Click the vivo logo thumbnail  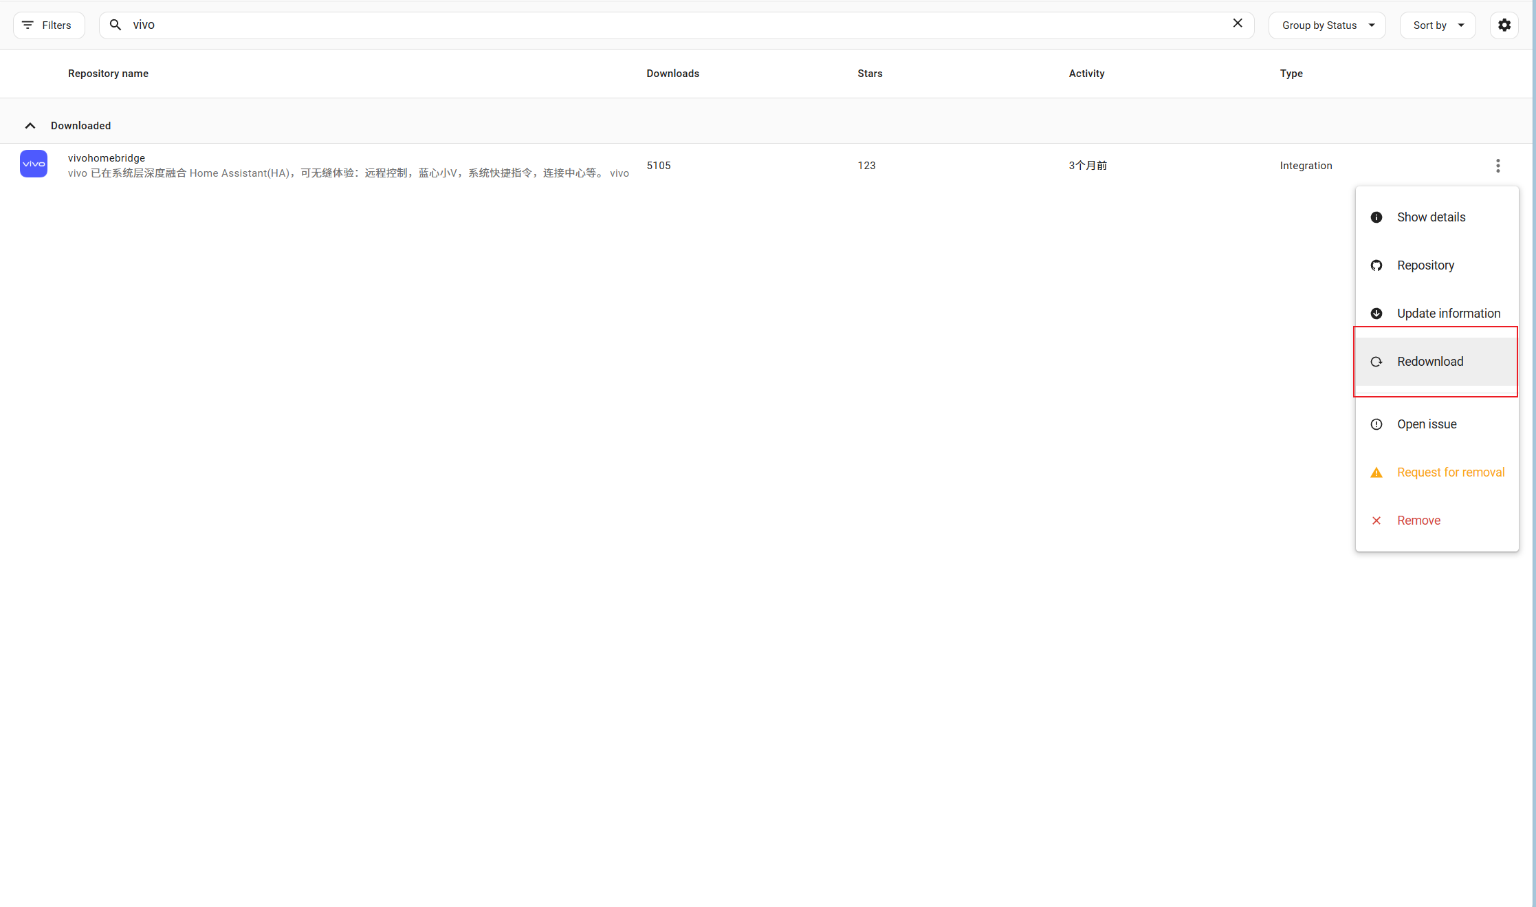pos(34,164)
